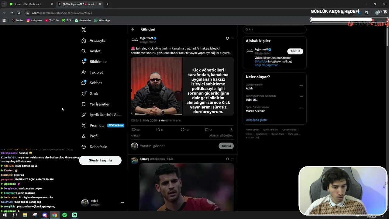Image resolution: width=389 pixels, height=219 pixels.
Task: Open Simurg reply image
Action: tap(187, 187)
